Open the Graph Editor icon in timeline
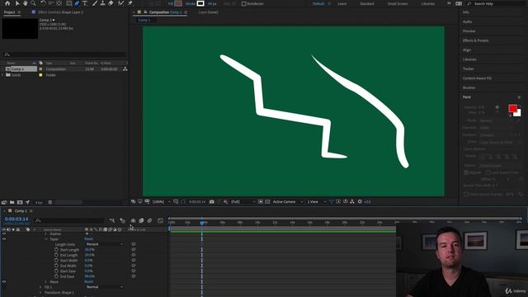This screenshot has height=297, width=528. click(160, 220)
